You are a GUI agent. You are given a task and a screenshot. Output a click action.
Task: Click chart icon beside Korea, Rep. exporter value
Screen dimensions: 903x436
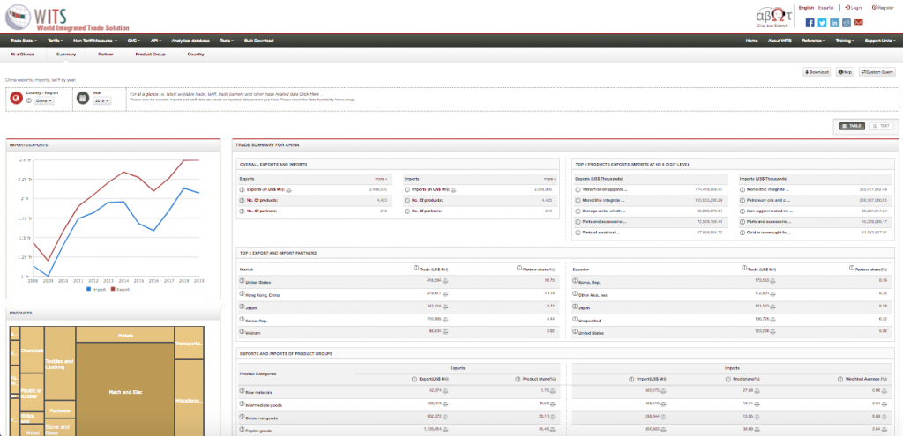point(772,281)
